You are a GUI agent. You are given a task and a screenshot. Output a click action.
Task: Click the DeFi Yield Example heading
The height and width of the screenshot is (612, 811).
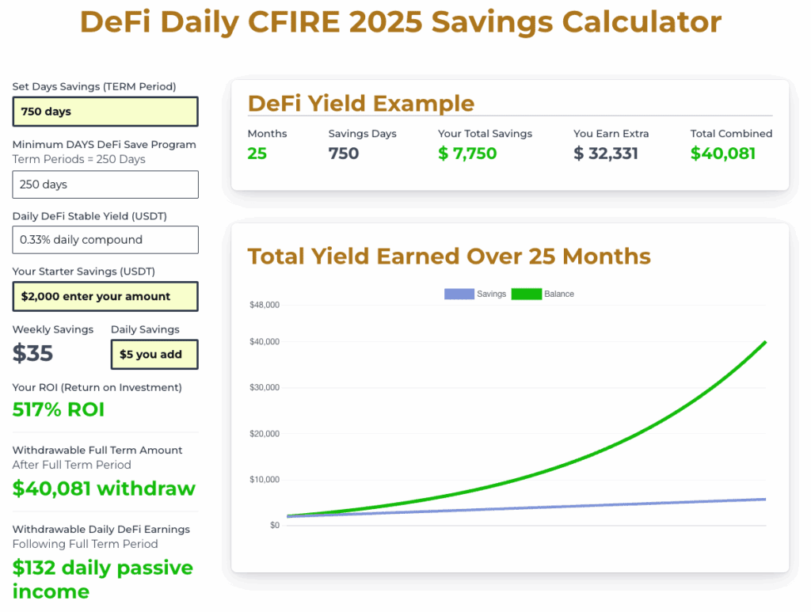click(x=361, y=104)
